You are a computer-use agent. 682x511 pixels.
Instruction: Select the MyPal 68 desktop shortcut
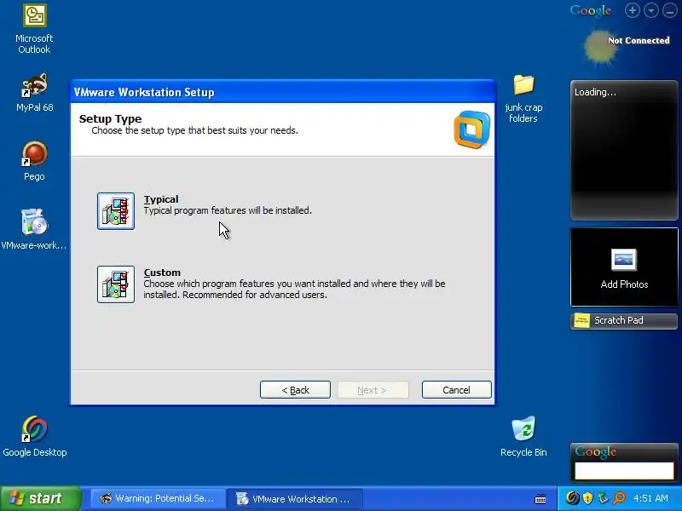34,93
